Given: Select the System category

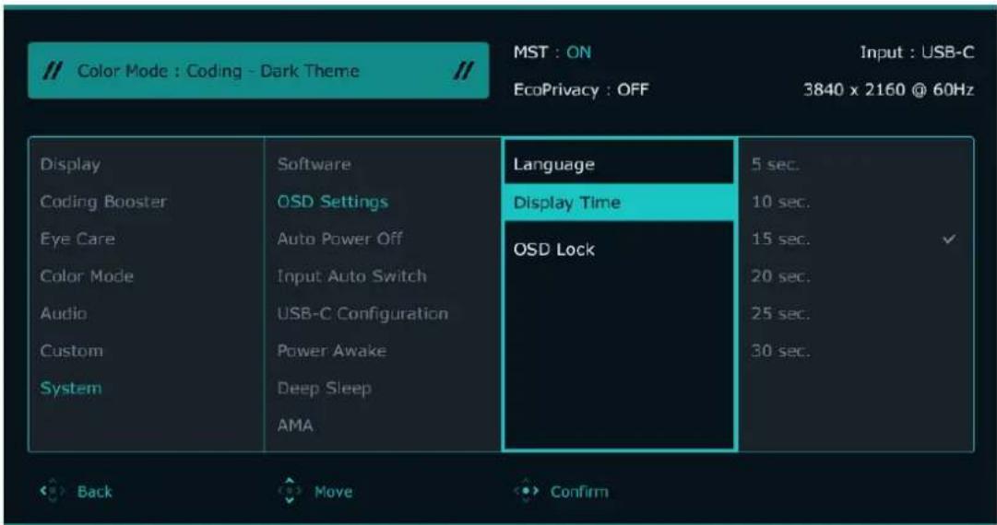Looking at the screenshot, I should pos(71,388).
